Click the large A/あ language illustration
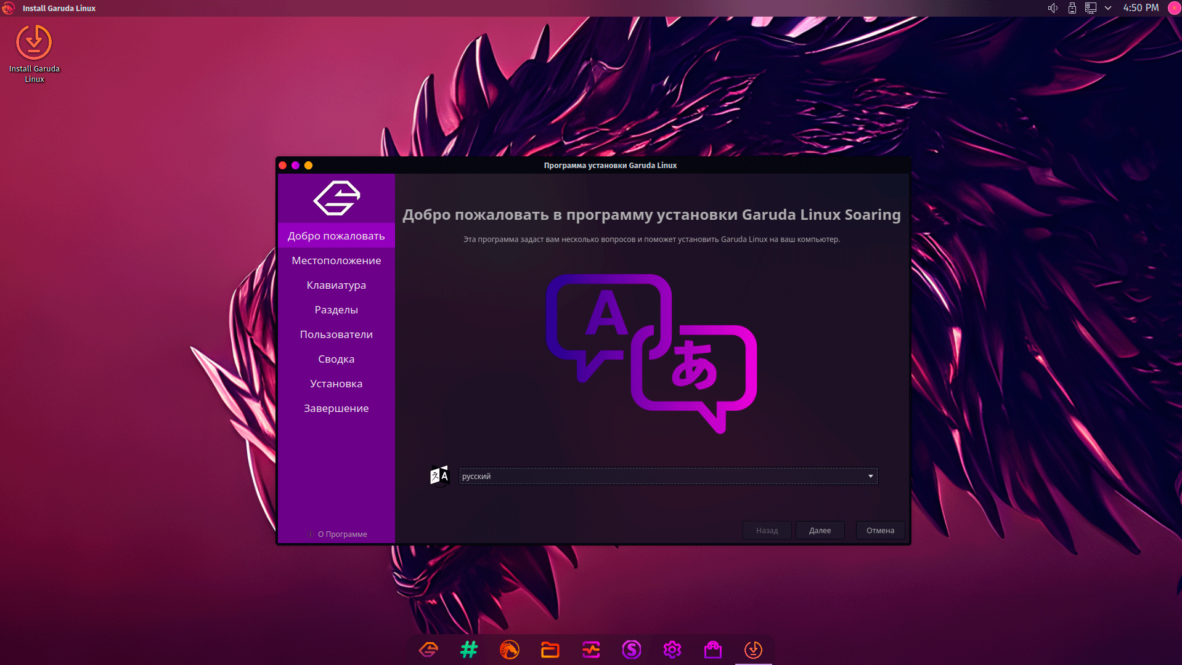 (651, 354)
